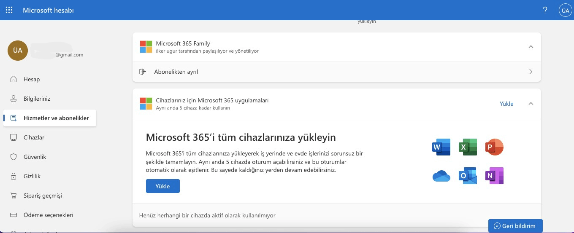Open the help question mark icon

pyautogui.click(x=545, y=10)
